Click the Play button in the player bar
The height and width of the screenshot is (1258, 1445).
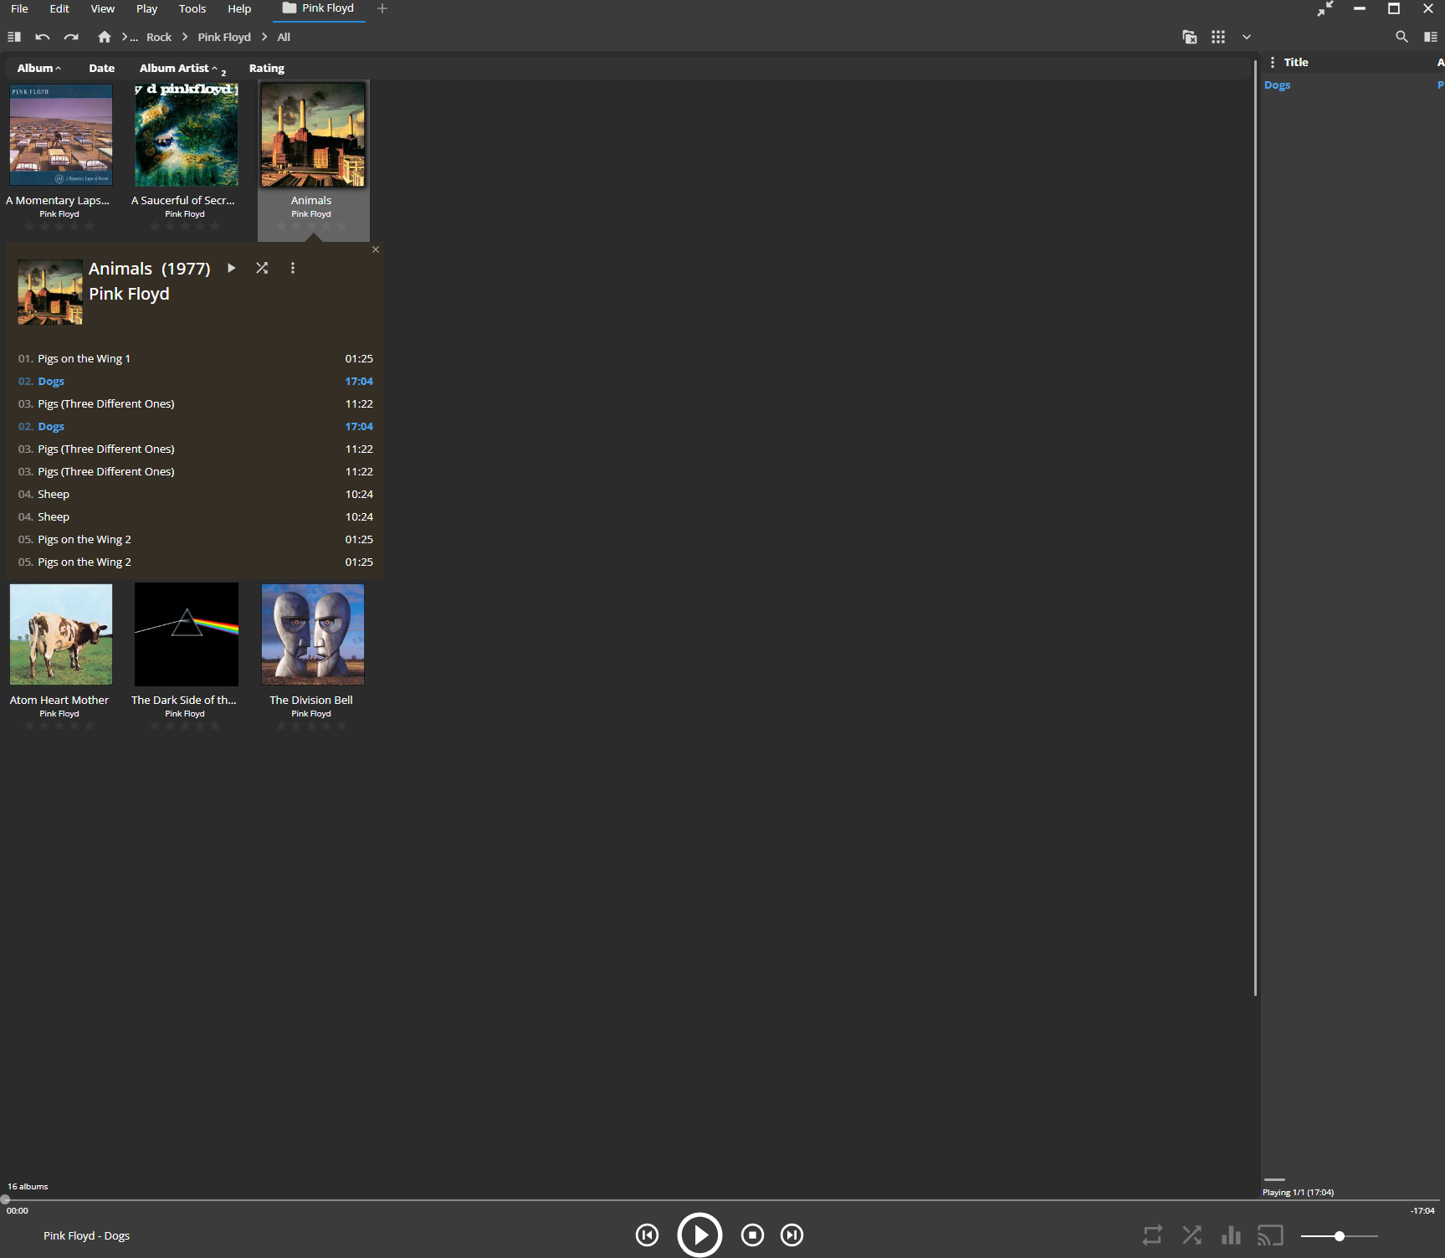[699, 1235]
